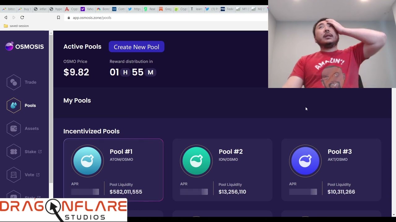
Task: Click the loading APR bar in Pool #1
Action: 85,192
